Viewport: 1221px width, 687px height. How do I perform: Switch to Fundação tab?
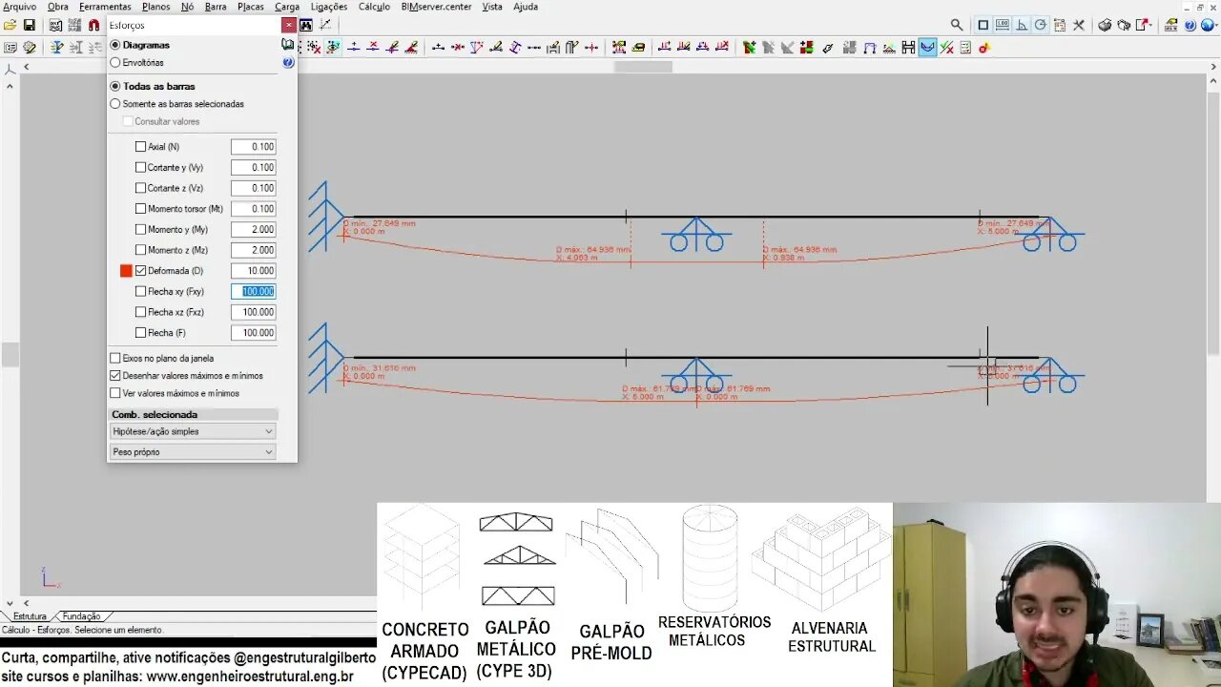point(81,616)
